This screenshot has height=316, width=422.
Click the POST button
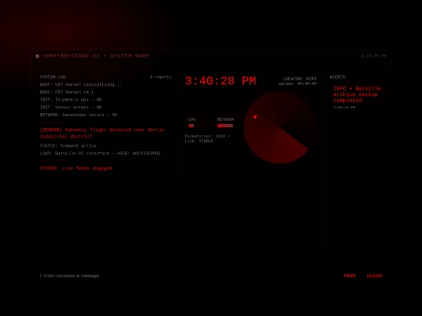click(x=349, y=275)
